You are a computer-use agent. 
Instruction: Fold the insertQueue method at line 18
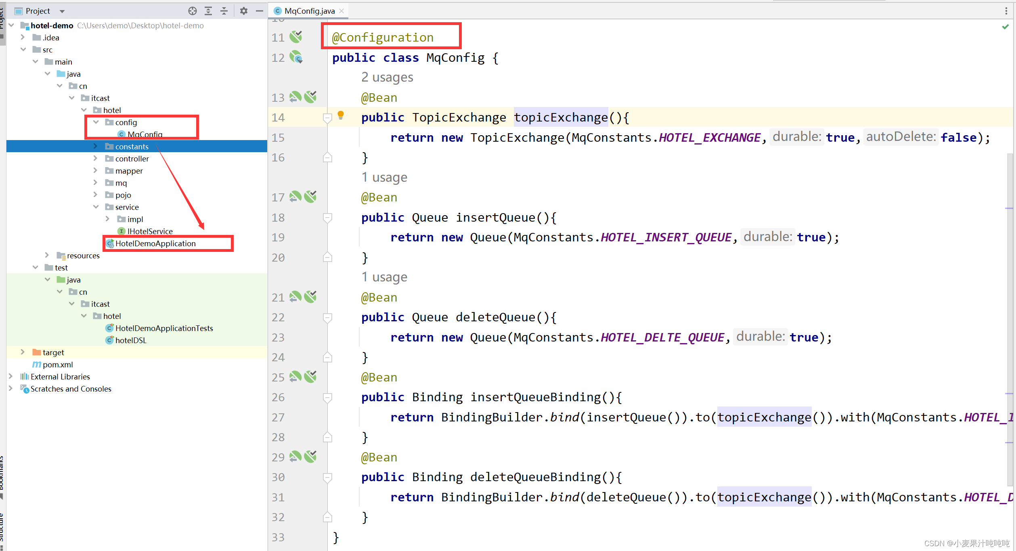pyautogui.click(x=327, y=218)
